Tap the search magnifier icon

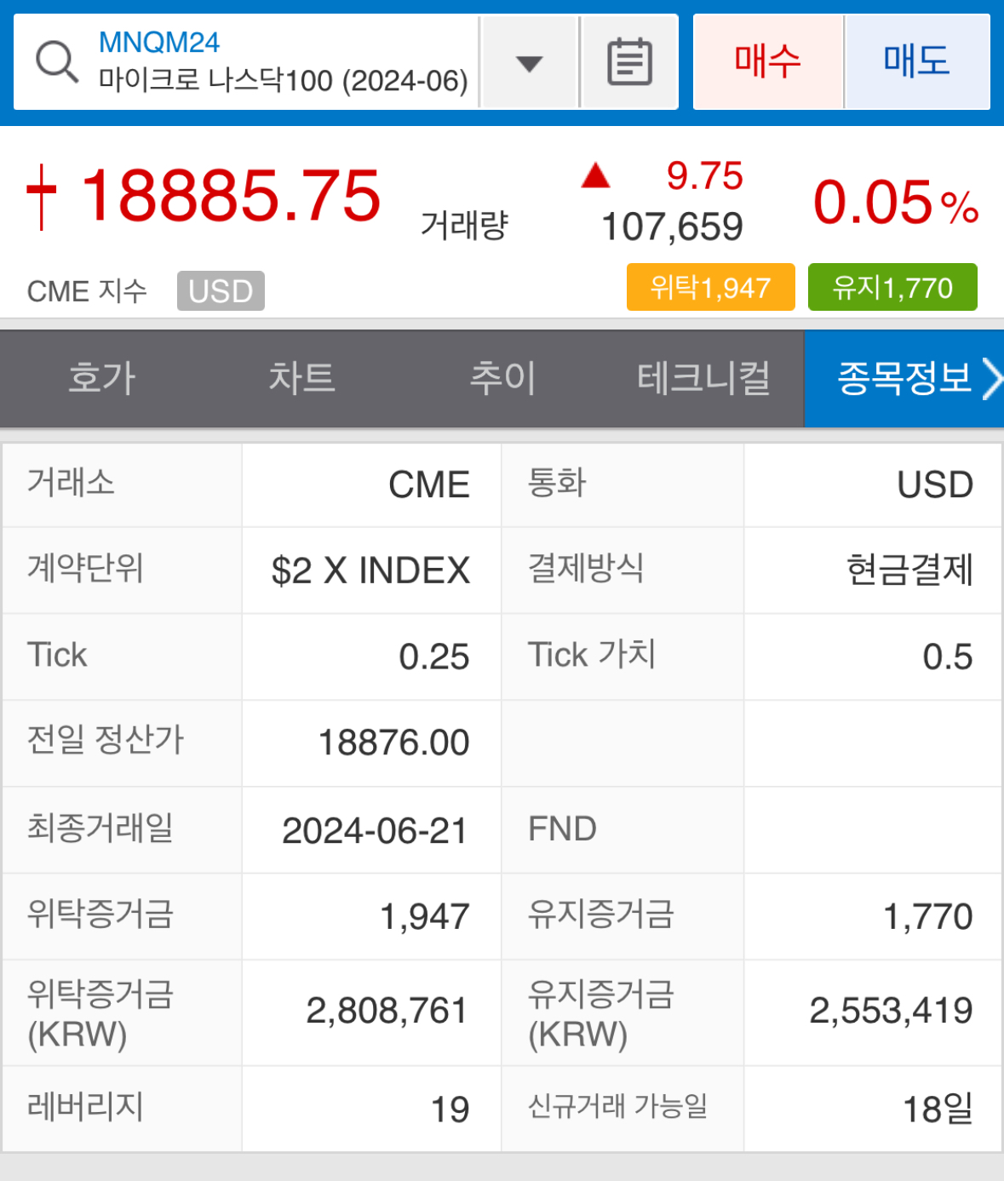(x=57, y=62)
